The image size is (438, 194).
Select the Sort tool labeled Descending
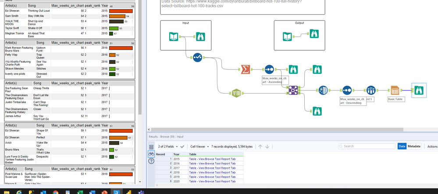(347, 90)
